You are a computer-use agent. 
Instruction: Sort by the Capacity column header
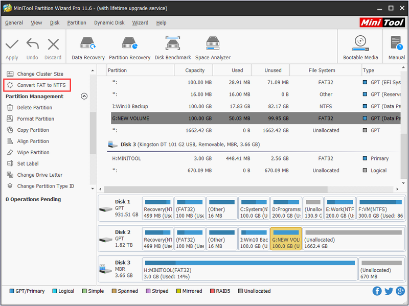pos(194,70)
